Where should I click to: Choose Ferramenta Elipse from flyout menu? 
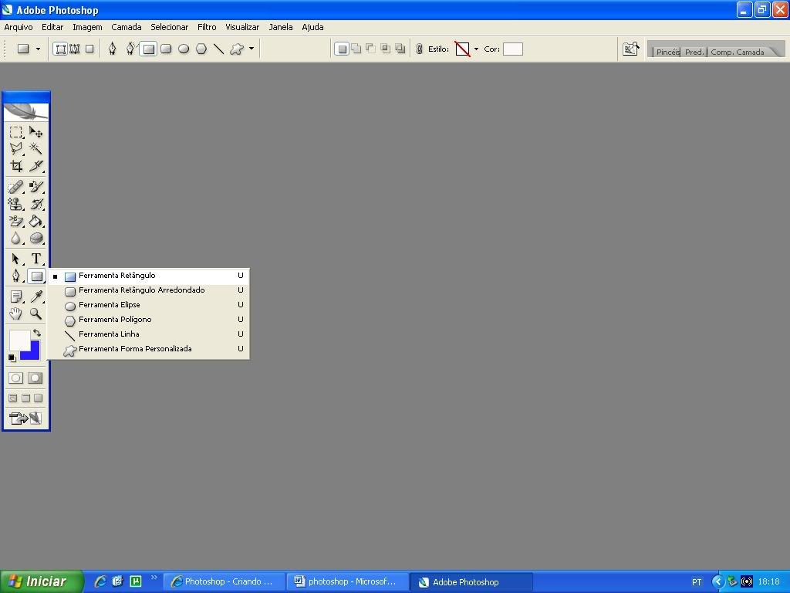click(109, 305)
